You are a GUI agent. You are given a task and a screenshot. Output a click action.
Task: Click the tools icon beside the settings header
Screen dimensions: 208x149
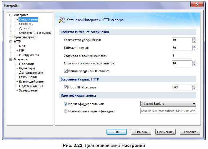pyautogui.click(x=62, y=20)
